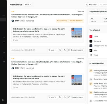Open article thumbnail in first alert
This screenshot has height=104, width=107.
click(77, 33)
